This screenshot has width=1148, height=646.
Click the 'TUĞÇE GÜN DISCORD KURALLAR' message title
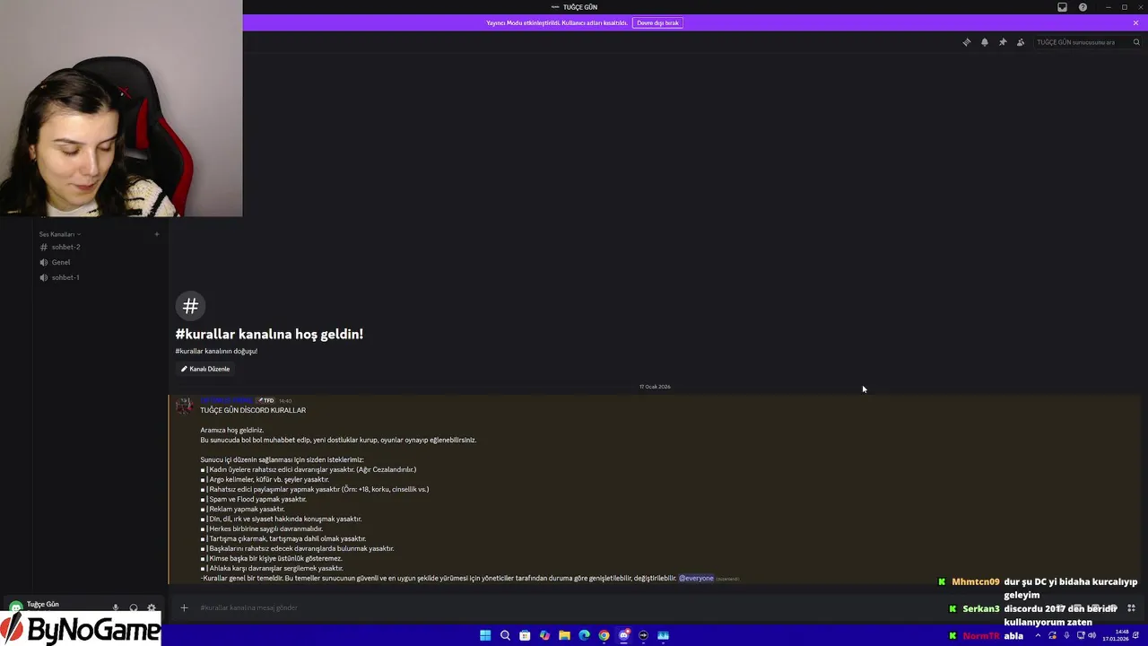(x=253, y=410)
